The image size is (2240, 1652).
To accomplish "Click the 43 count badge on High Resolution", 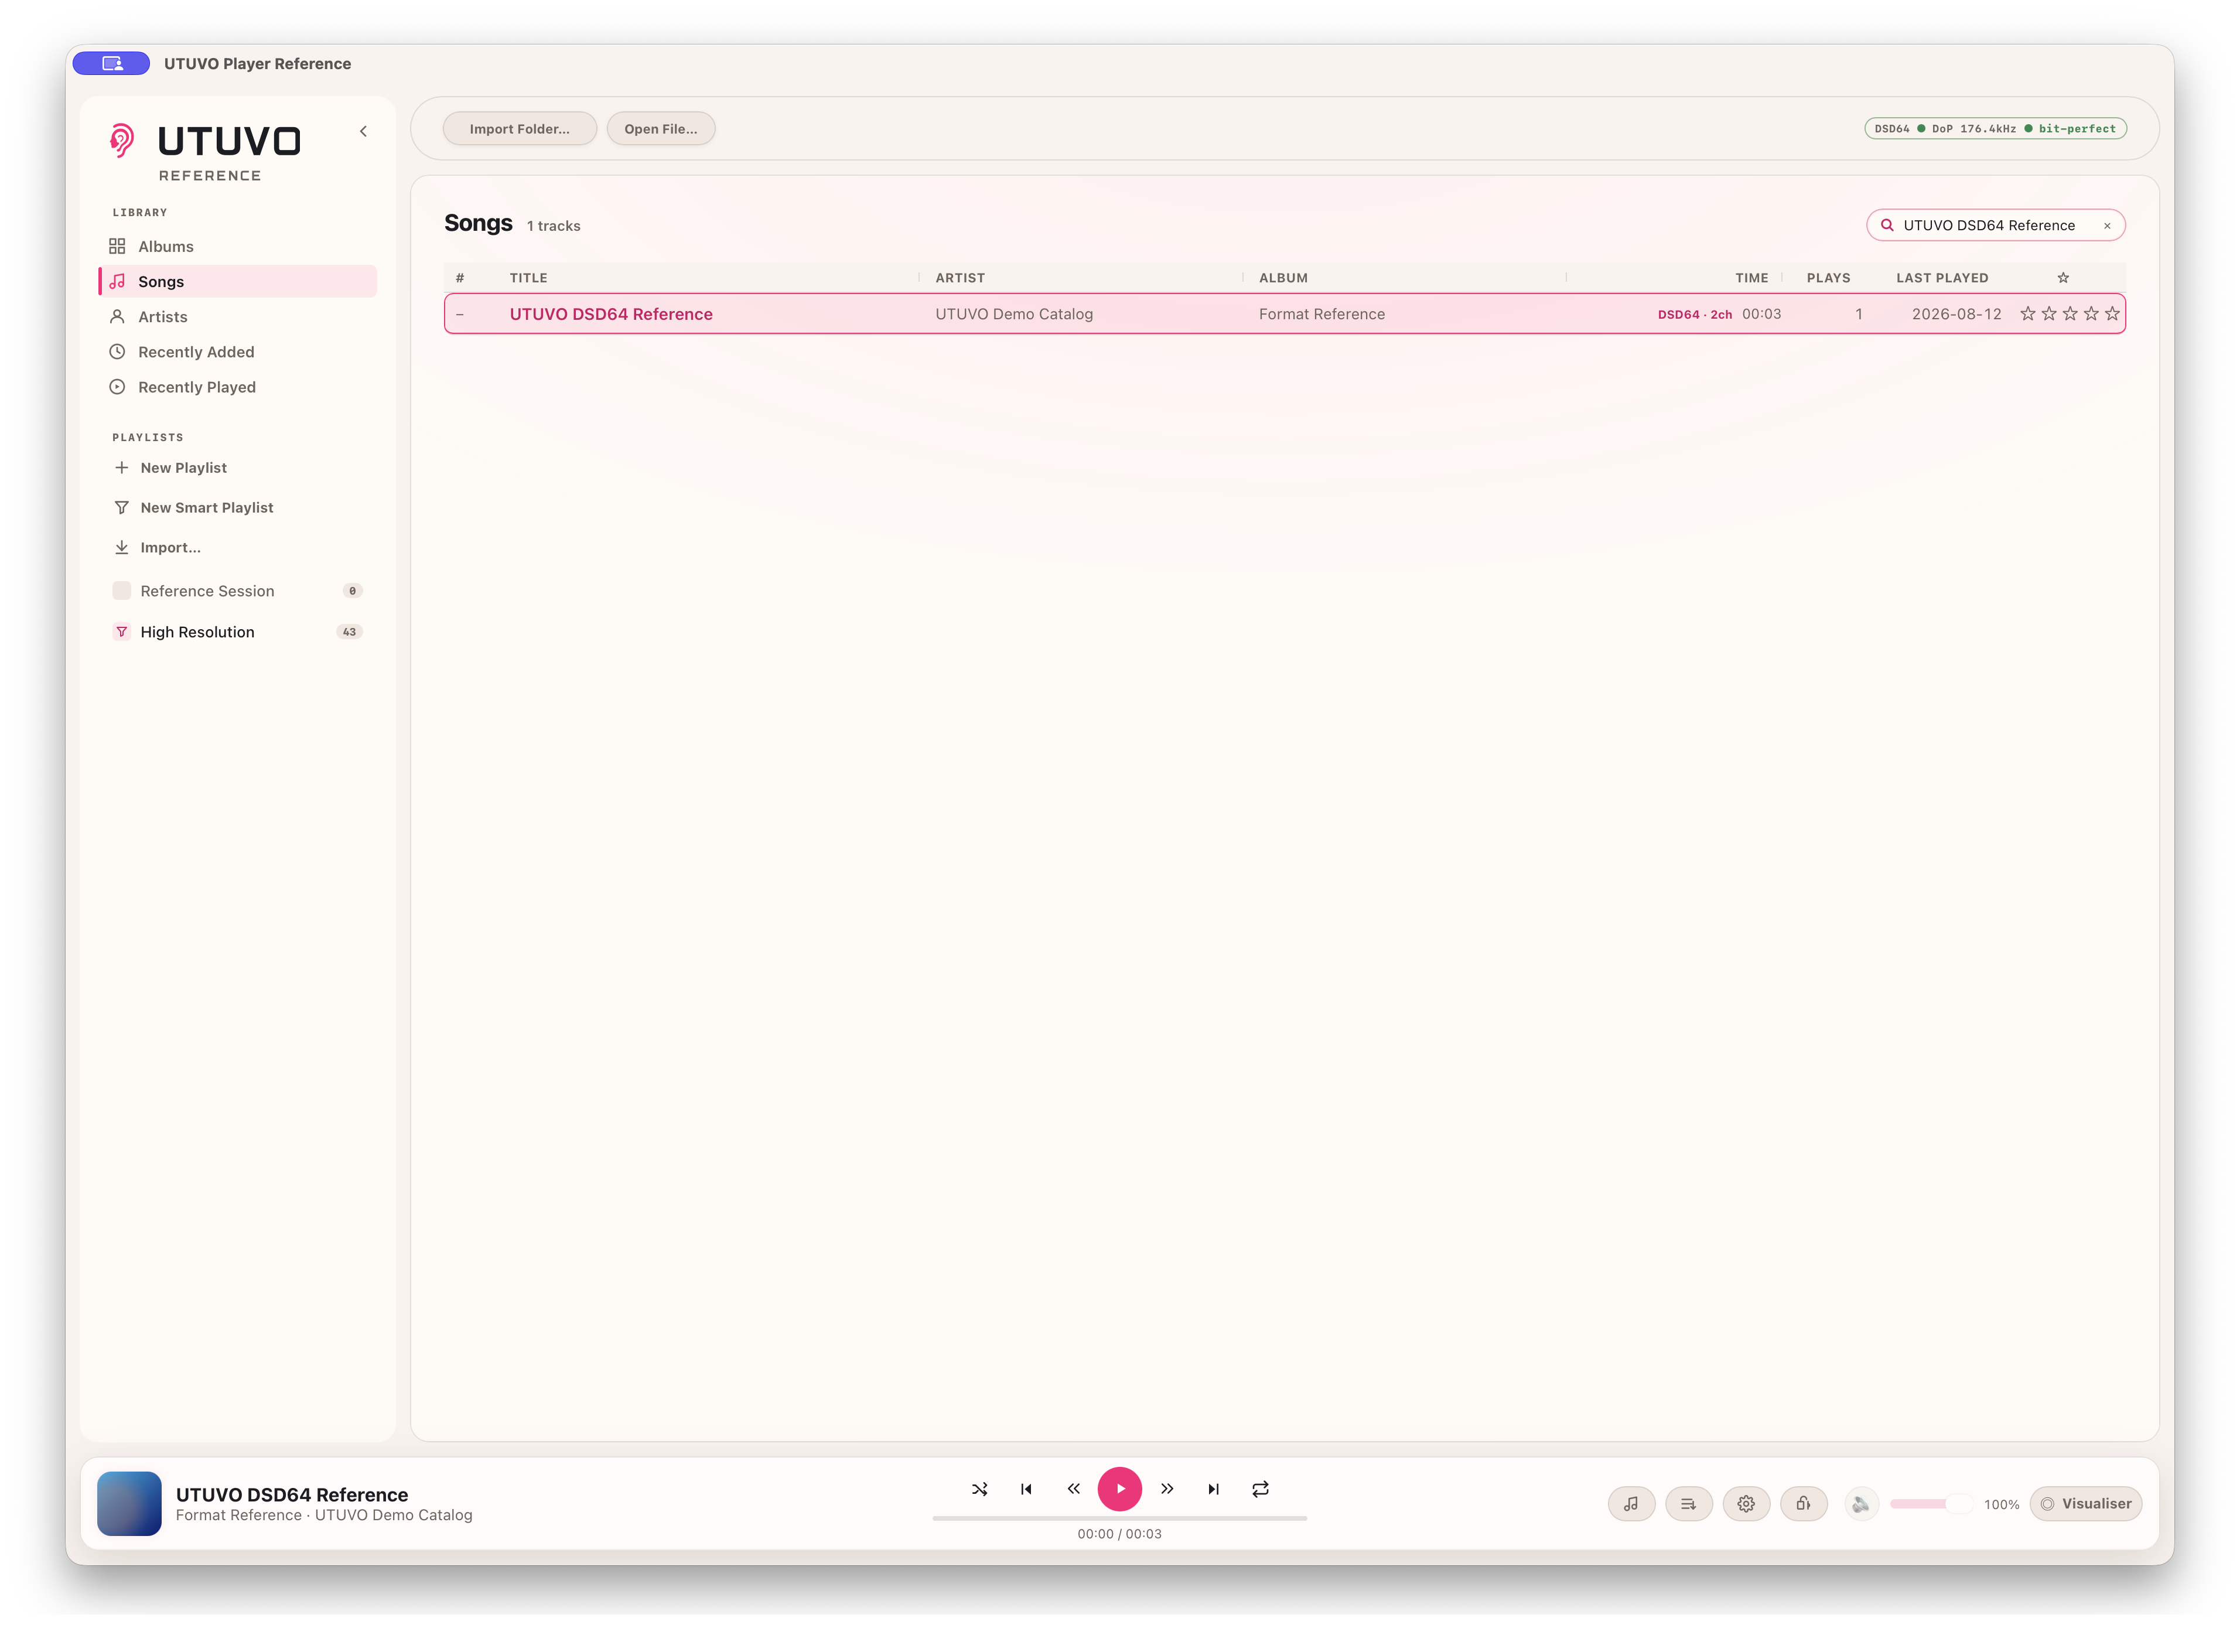I will (x=349, y=632).
